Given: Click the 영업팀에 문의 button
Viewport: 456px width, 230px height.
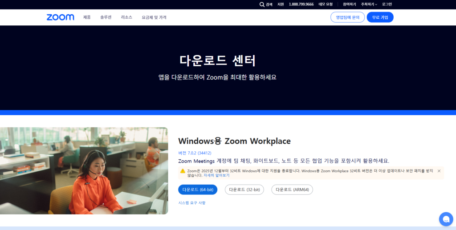Looking at the screenshot, I should coord(347,17).
